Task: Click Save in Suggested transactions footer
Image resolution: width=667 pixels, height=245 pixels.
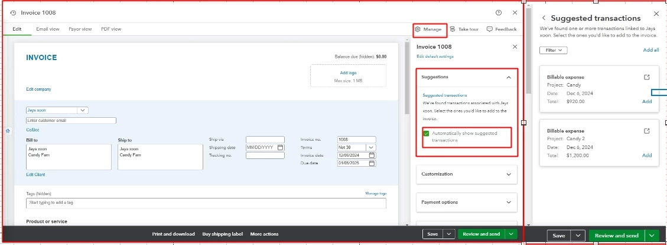Action: click(558, 236)
